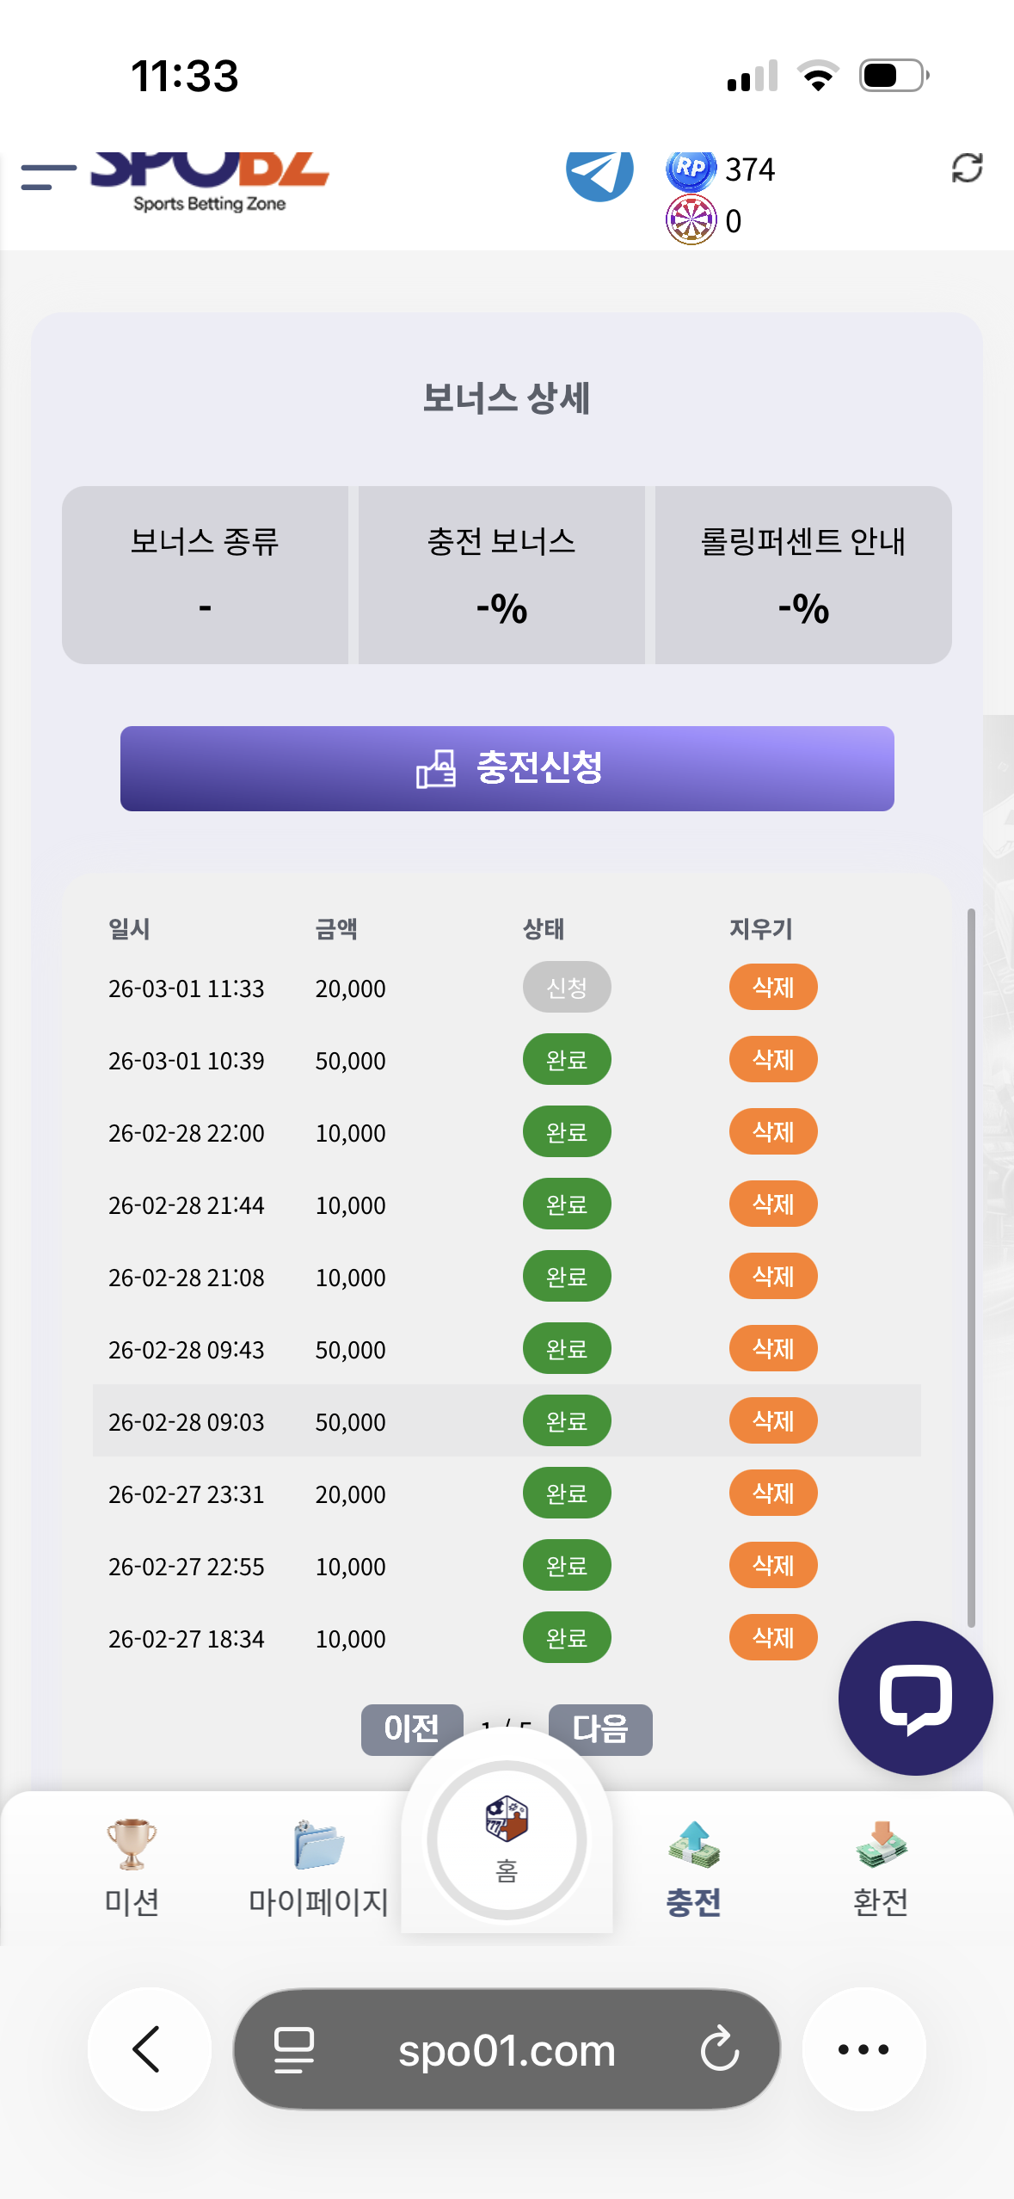The width and height of the screenshot is (1014, 2199).
Task: Tap the roulette wheel icon
Action: tap(691, 220)
